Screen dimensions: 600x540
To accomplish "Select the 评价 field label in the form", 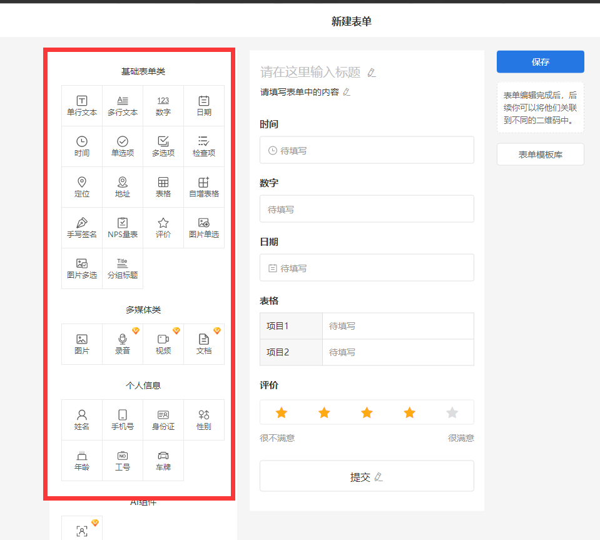I will 269,385.
